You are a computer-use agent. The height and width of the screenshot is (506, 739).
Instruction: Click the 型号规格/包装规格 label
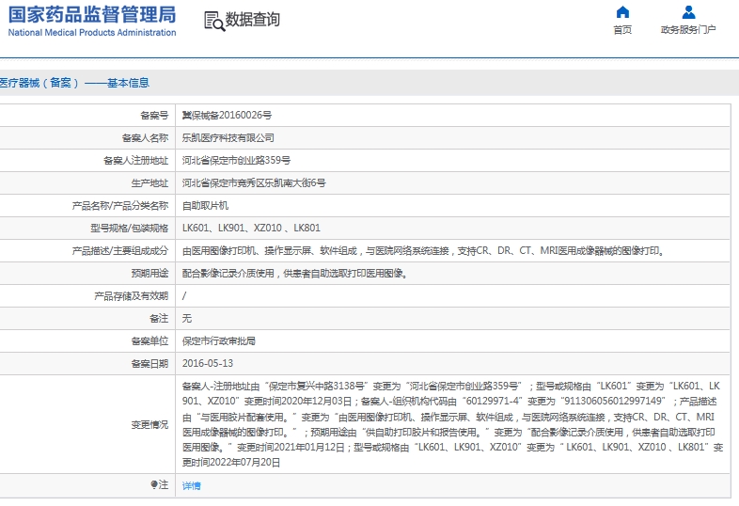coord(129,229)
